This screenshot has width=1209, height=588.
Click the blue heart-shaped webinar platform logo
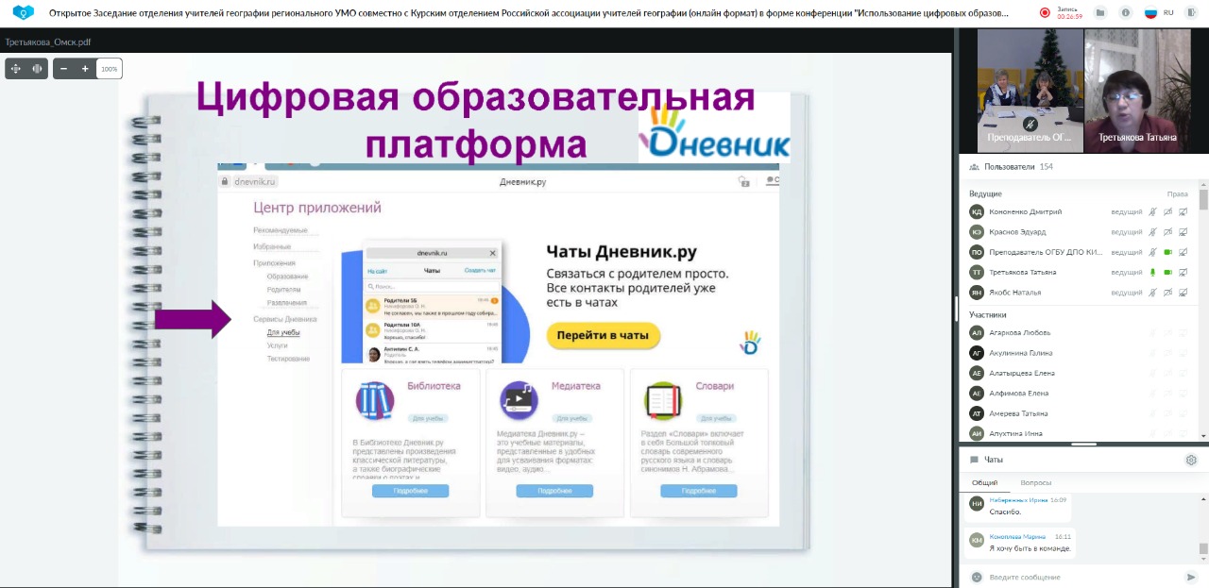(23, 13)
